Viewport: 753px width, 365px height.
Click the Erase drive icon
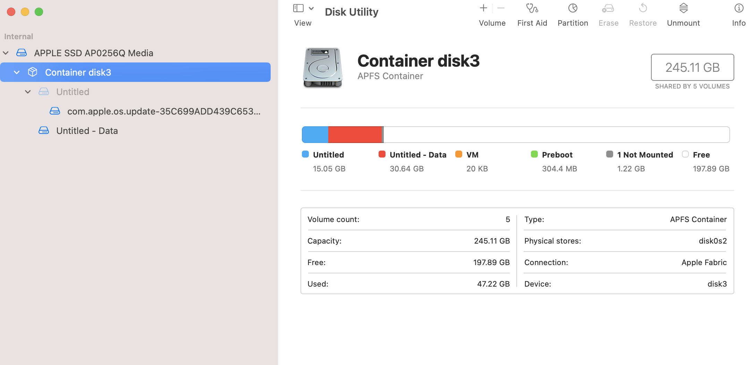point(608,8)
